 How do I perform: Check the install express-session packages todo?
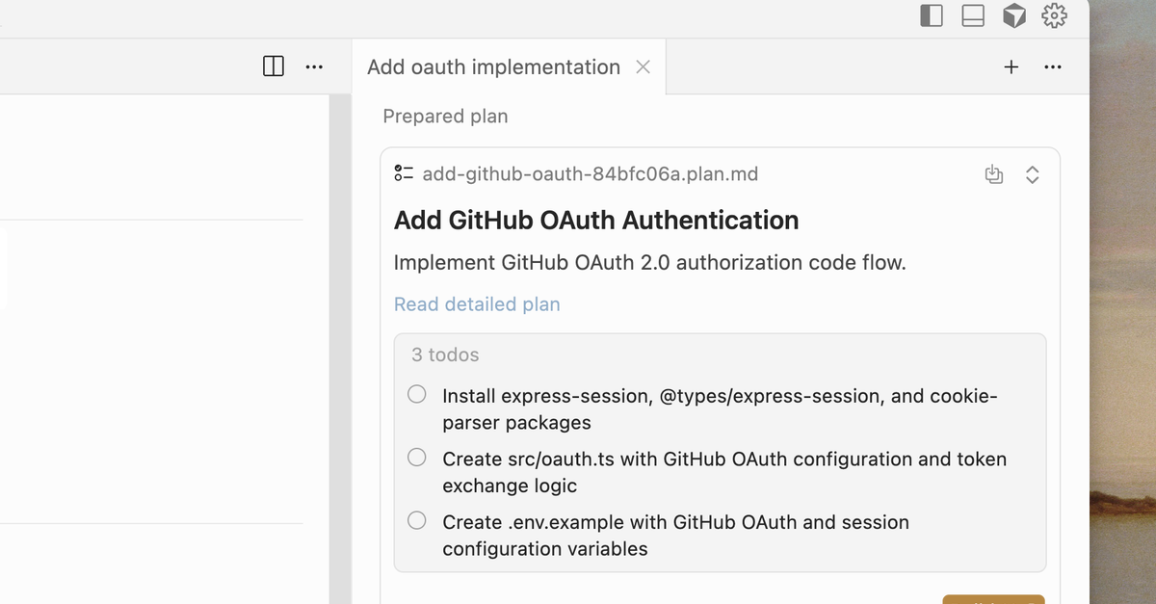(x=417, y=394)
